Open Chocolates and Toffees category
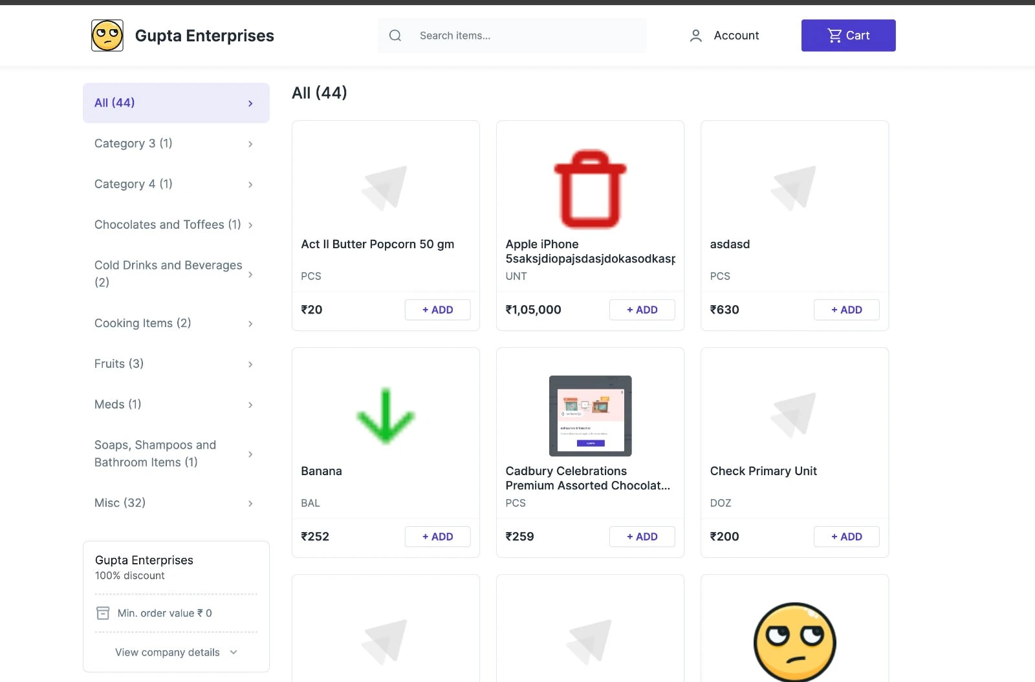This screenshot has height=682, width=1035. click(168, 225)
